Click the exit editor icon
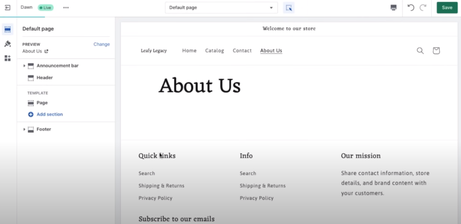 [x=8, y=8]
